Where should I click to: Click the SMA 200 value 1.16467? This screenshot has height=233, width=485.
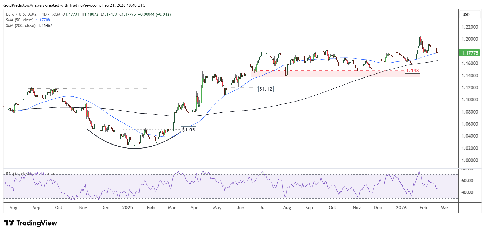coord(45,26)
